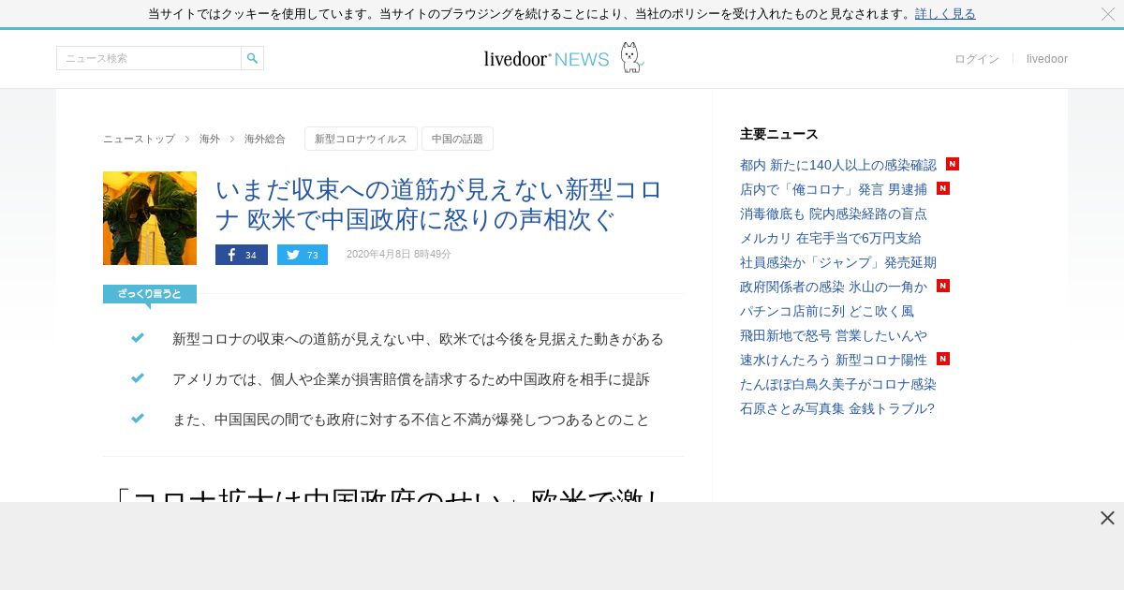Open 消毒徹底も 院内感染経路の盲点

(x=834, y=214)
